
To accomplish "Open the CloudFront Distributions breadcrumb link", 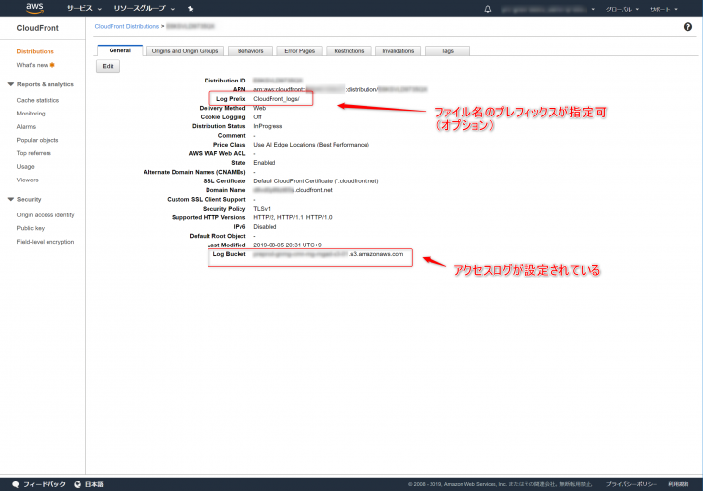I will coord(127,26).
